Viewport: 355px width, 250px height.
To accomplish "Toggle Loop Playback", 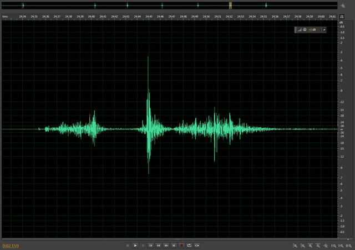I will coord(189,246).
